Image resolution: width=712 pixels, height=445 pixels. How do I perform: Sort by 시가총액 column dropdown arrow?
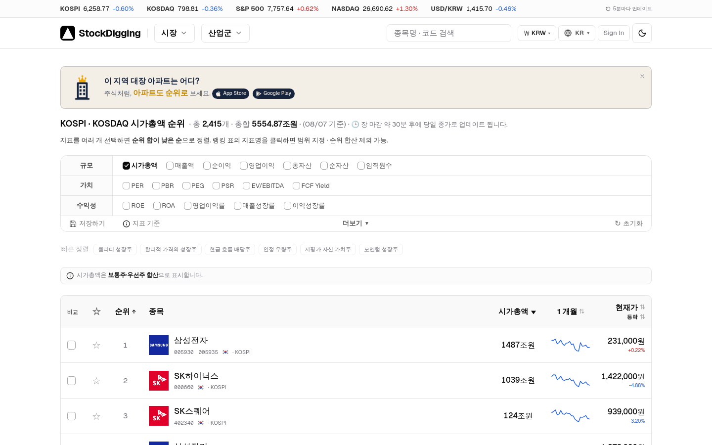point(534,312)
